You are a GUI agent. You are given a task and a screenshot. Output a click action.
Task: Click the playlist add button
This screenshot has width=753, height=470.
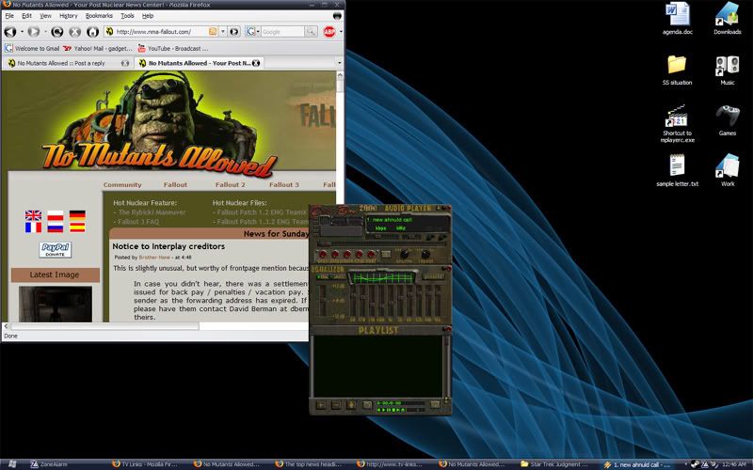(321, 405)
